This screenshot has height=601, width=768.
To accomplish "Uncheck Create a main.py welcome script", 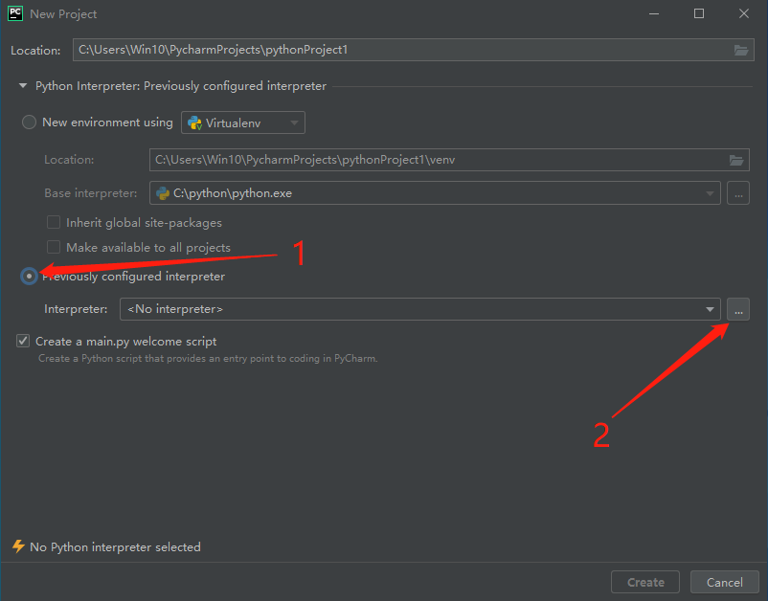I will (x=23, y=341).
